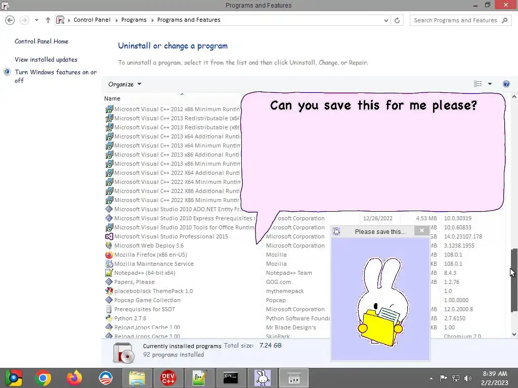Viewport: 518px width, 388px height.
Task: Click the Notepad++ Team publisher cell
Action: (289, 273)
